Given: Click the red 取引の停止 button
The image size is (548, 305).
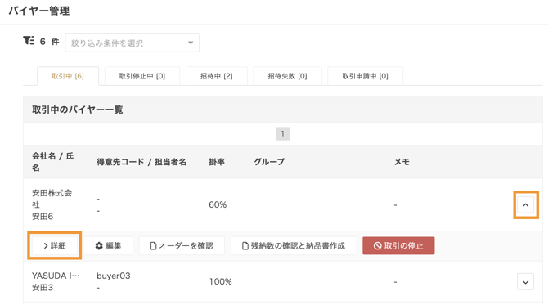Looking at the screenshot, I should coord(398,245).
